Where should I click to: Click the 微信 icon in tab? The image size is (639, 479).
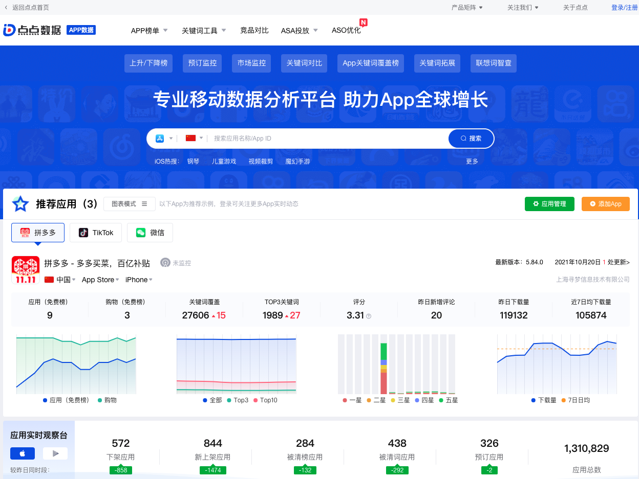[x=141, y=233]
